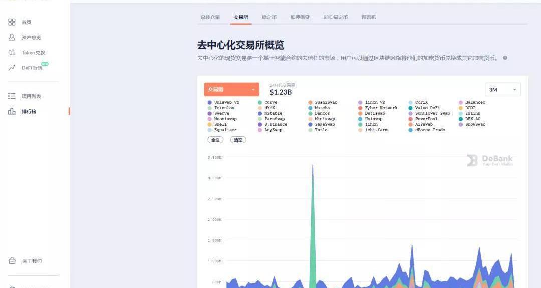Open DeFi 行情 trend line icon

pos(12,68)
